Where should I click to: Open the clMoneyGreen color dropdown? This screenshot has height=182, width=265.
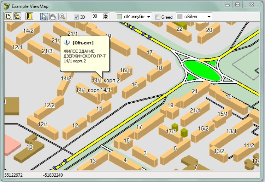[x=149, y=17]
